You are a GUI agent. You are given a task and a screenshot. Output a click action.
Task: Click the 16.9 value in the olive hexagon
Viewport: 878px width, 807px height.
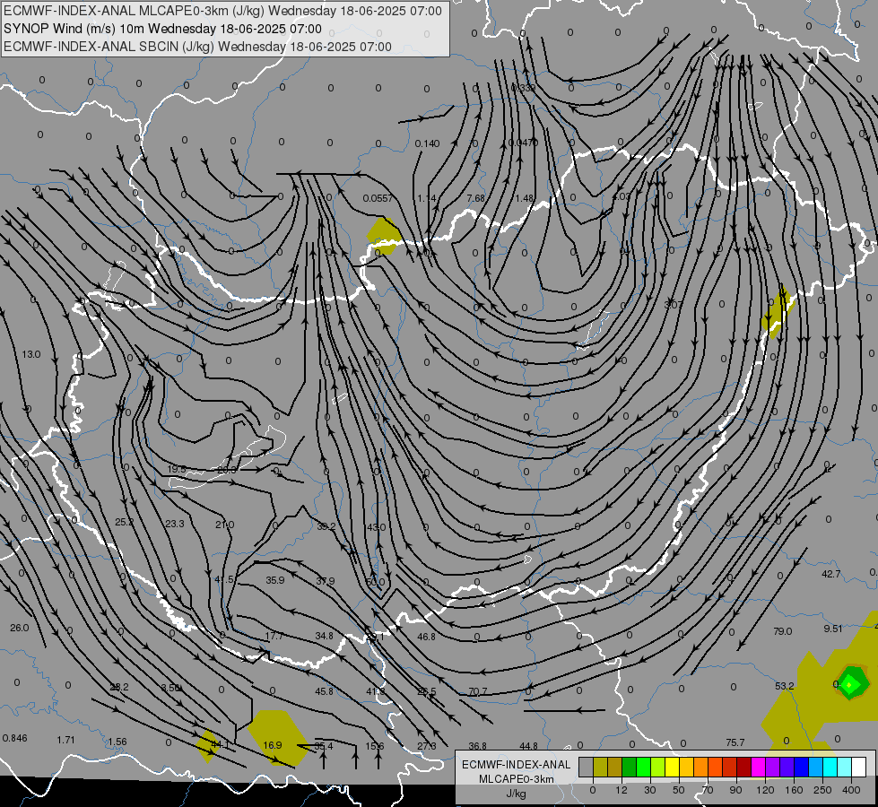click(273, 745)
